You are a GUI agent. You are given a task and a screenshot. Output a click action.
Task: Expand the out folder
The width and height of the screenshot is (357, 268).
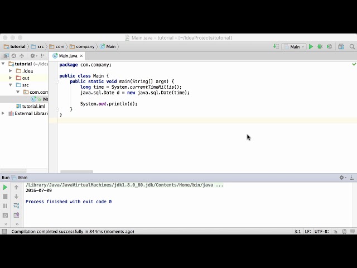pyautogui.click(x=10, y=78)
